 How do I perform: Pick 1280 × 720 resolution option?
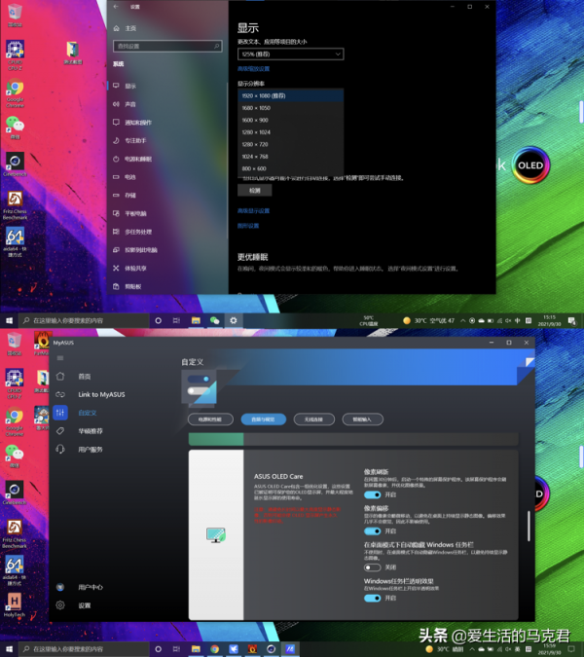click(x=255, y=143)
